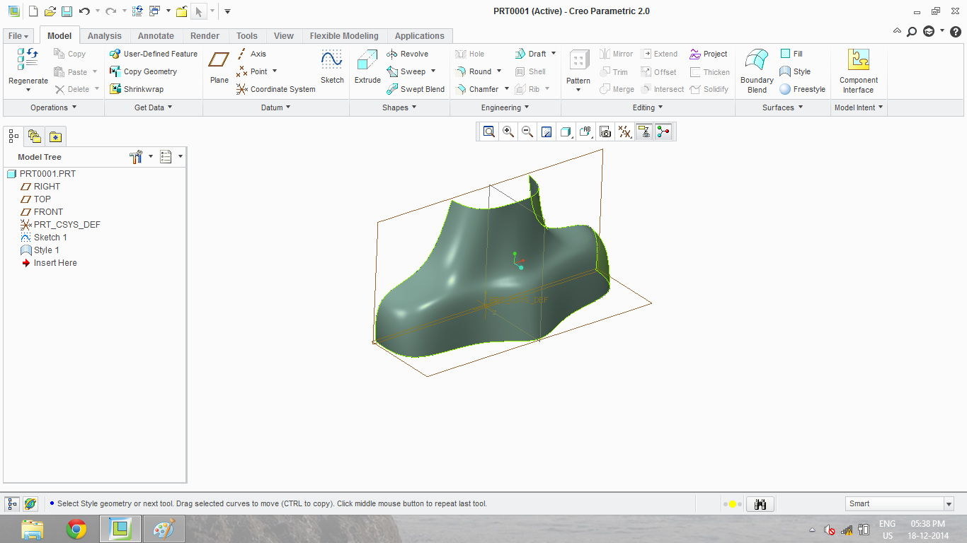967x543 pixels.
Task: Click Copy Geometry
Action: [143, 71]
